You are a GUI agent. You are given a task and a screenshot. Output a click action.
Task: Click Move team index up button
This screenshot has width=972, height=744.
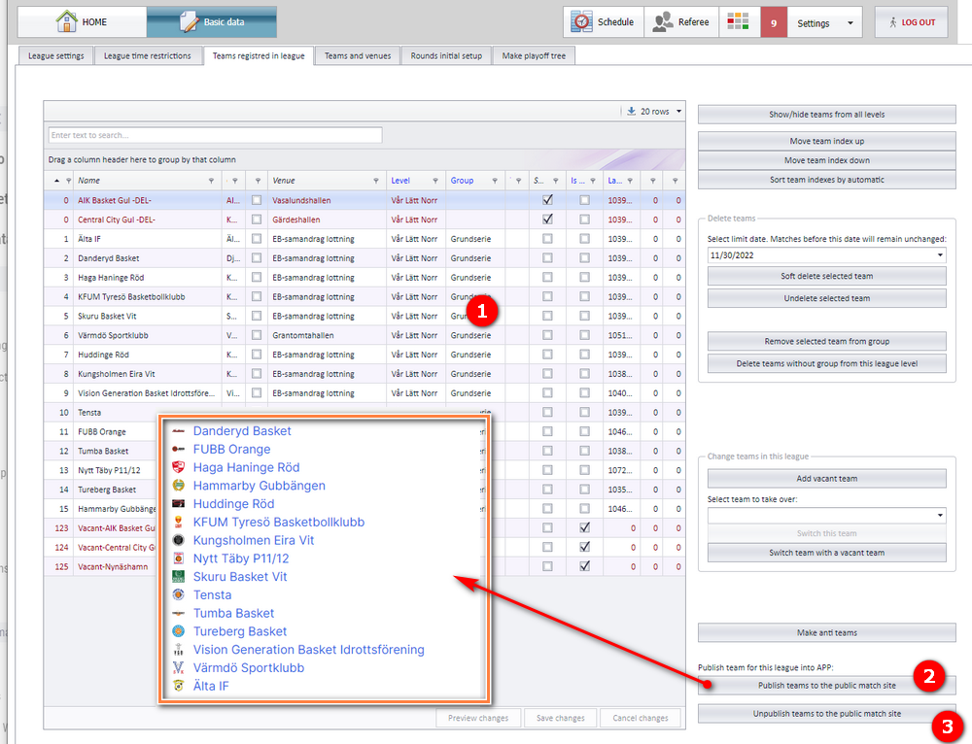pos(826,141)
